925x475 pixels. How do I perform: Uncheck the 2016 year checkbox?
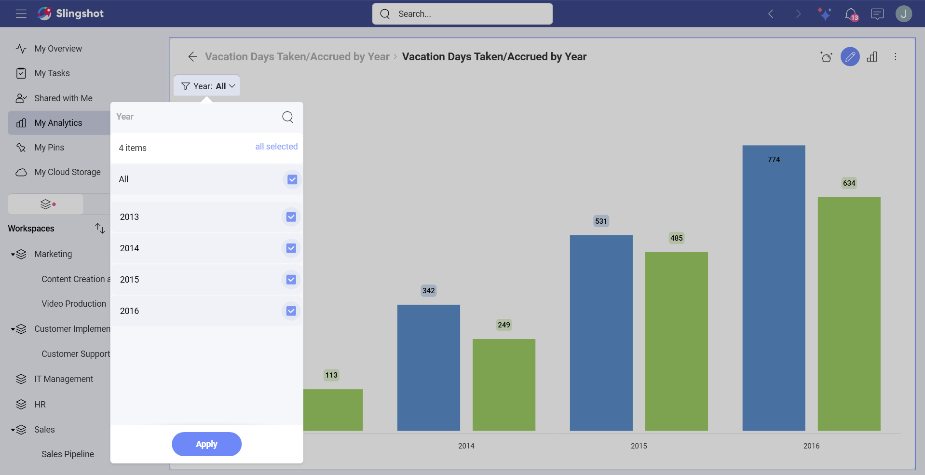pos(291,311)
